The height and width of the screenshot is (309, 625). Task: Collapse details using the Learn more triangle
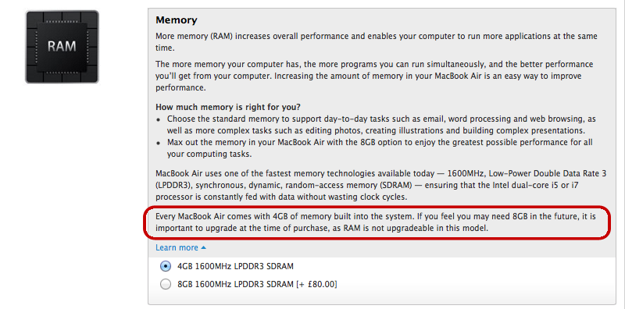204,247
